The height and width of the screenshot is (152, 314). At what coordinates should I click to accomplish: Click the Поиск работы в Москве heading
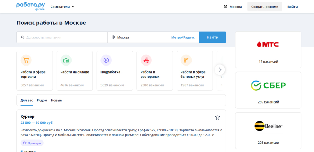pyautogui.click(x=51, y=23)
